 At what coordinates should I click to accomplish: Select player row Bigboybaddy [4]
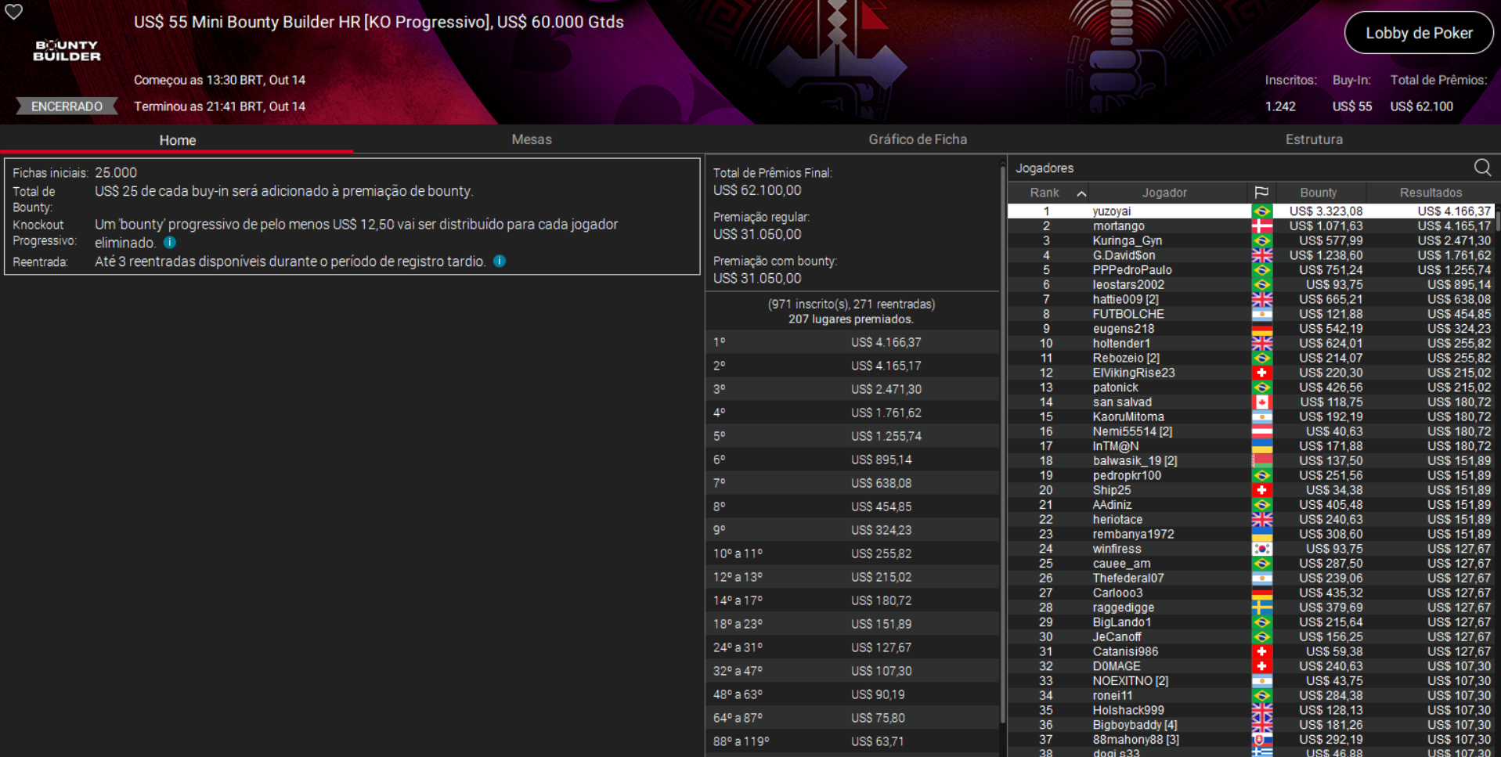pos(1250,725)
